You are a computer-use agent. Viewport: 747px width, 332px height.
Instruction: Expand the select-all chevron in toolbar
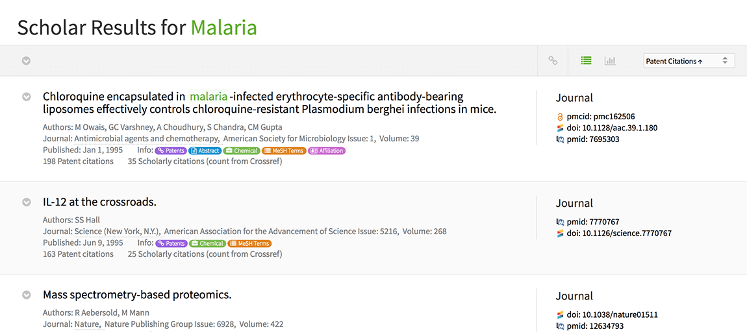(27, 61)
